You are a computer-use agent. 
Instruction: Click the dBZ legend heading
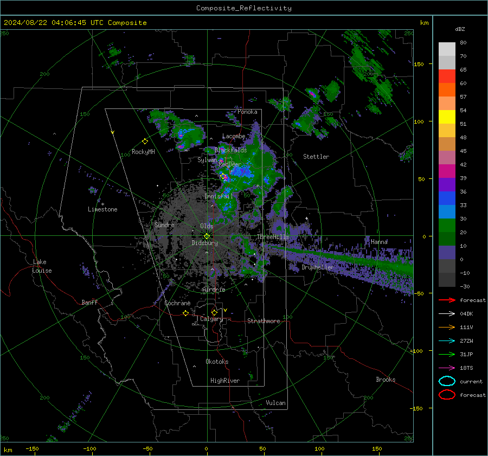pos(460,29)
